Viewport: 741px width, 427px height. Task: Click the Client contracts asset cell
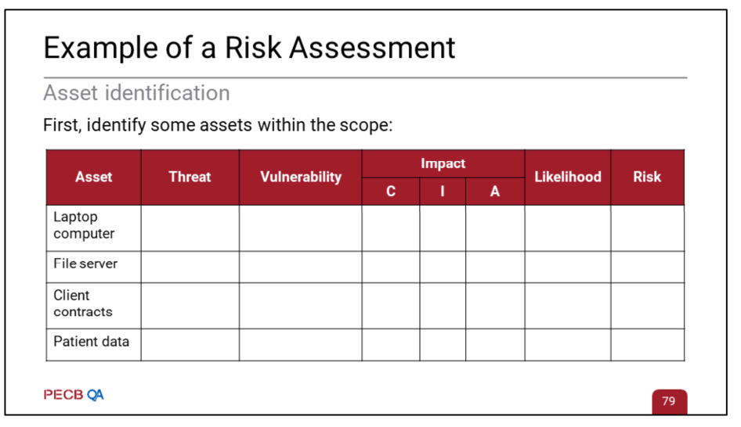click(x=93, y=306)
